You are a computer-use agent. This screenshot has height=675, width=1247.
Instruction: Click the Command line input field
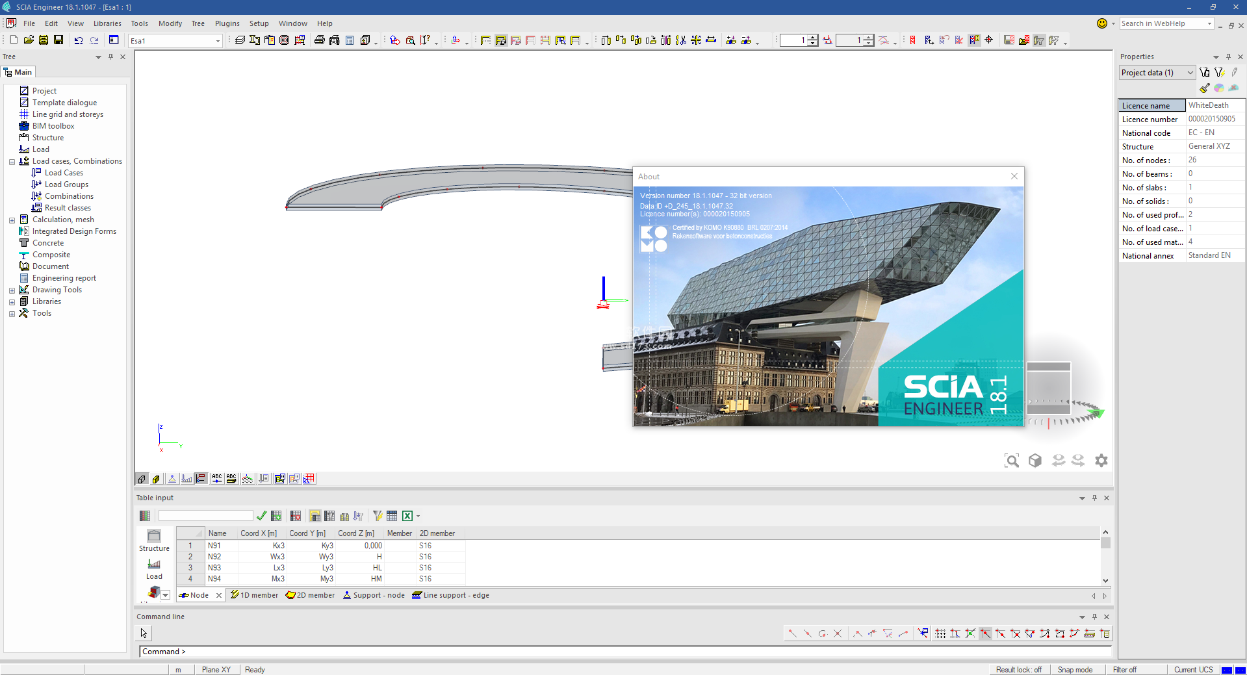point(625,652)
